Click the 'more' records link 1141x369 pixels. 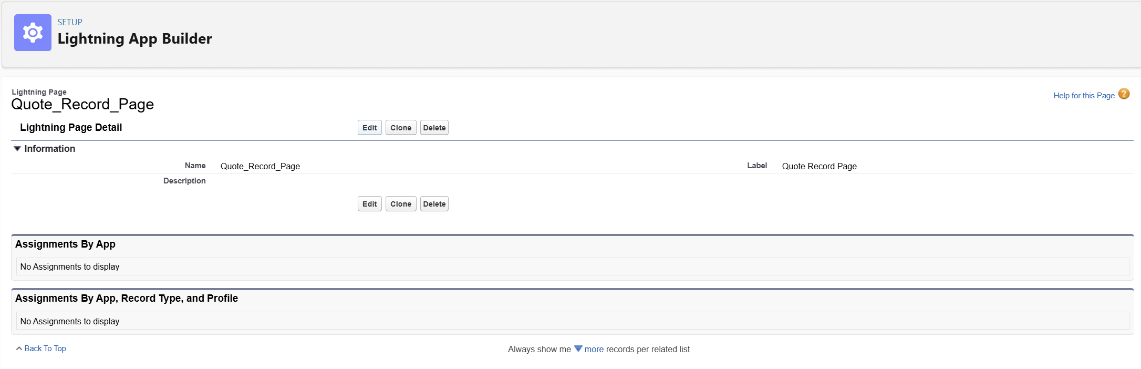click(x=594, y=349)
